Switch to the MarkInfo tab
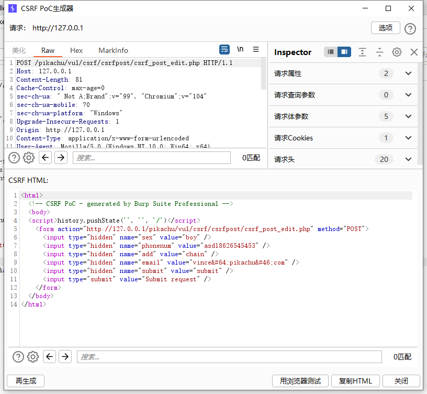The height and width of the screenshot is (394, 427). [x=113, y=50]
